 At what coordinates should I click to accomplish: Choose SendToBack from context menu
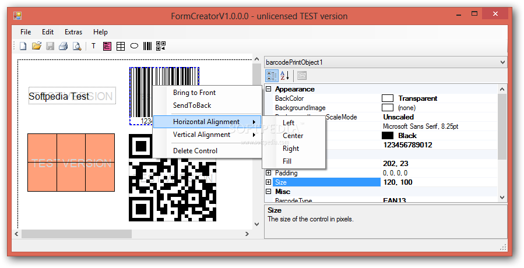coord(207,105)
